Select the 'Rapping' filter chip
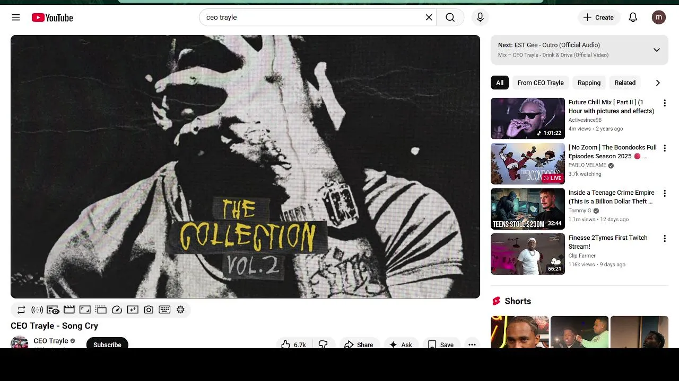Image resolution: width=679 pixels, height=381 pixels. (589, 83)
